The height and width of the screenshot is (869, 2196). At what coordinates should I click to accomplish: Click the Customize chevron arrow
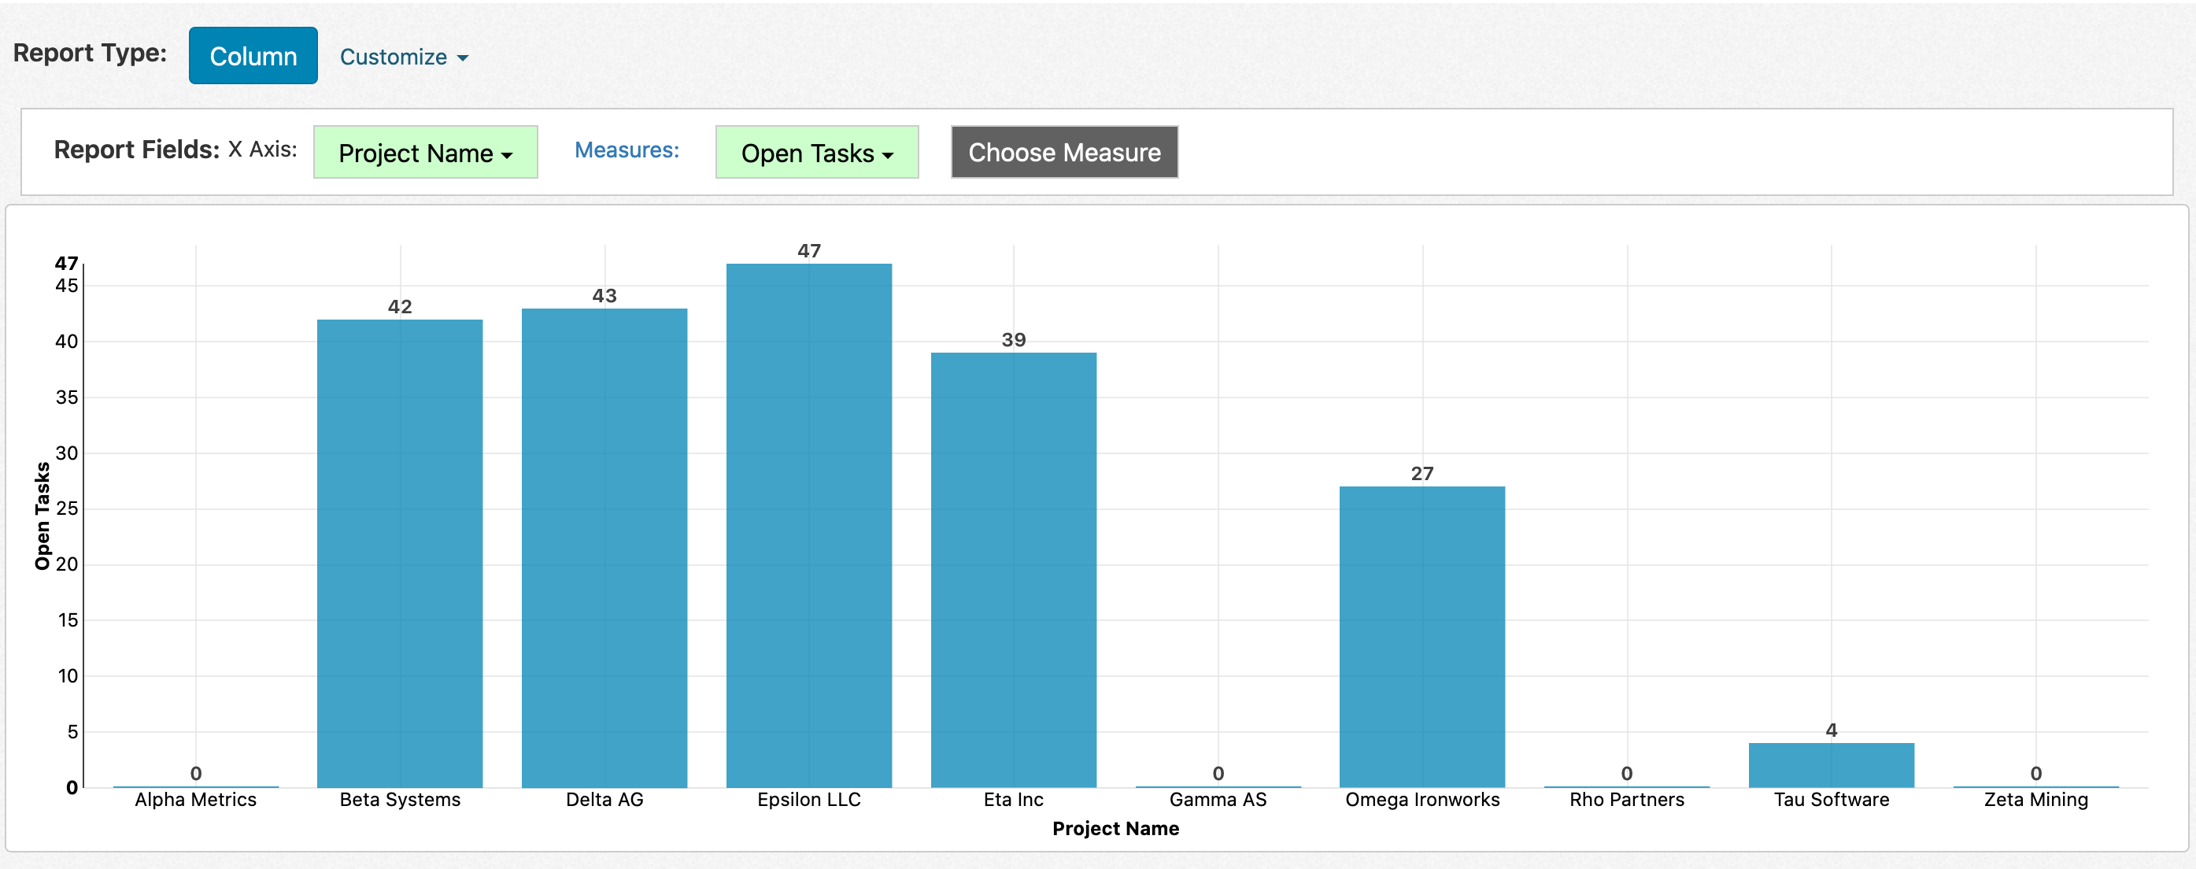point(461,58)
